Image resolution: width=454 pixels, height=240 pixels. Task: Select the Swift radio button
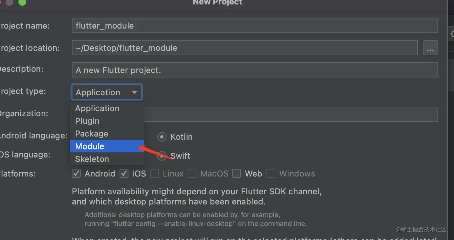pos(162,156)
